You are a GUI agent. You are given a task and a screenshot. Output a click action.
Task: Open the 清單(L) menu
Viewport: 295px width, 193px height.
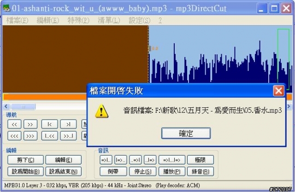point(109,20)
